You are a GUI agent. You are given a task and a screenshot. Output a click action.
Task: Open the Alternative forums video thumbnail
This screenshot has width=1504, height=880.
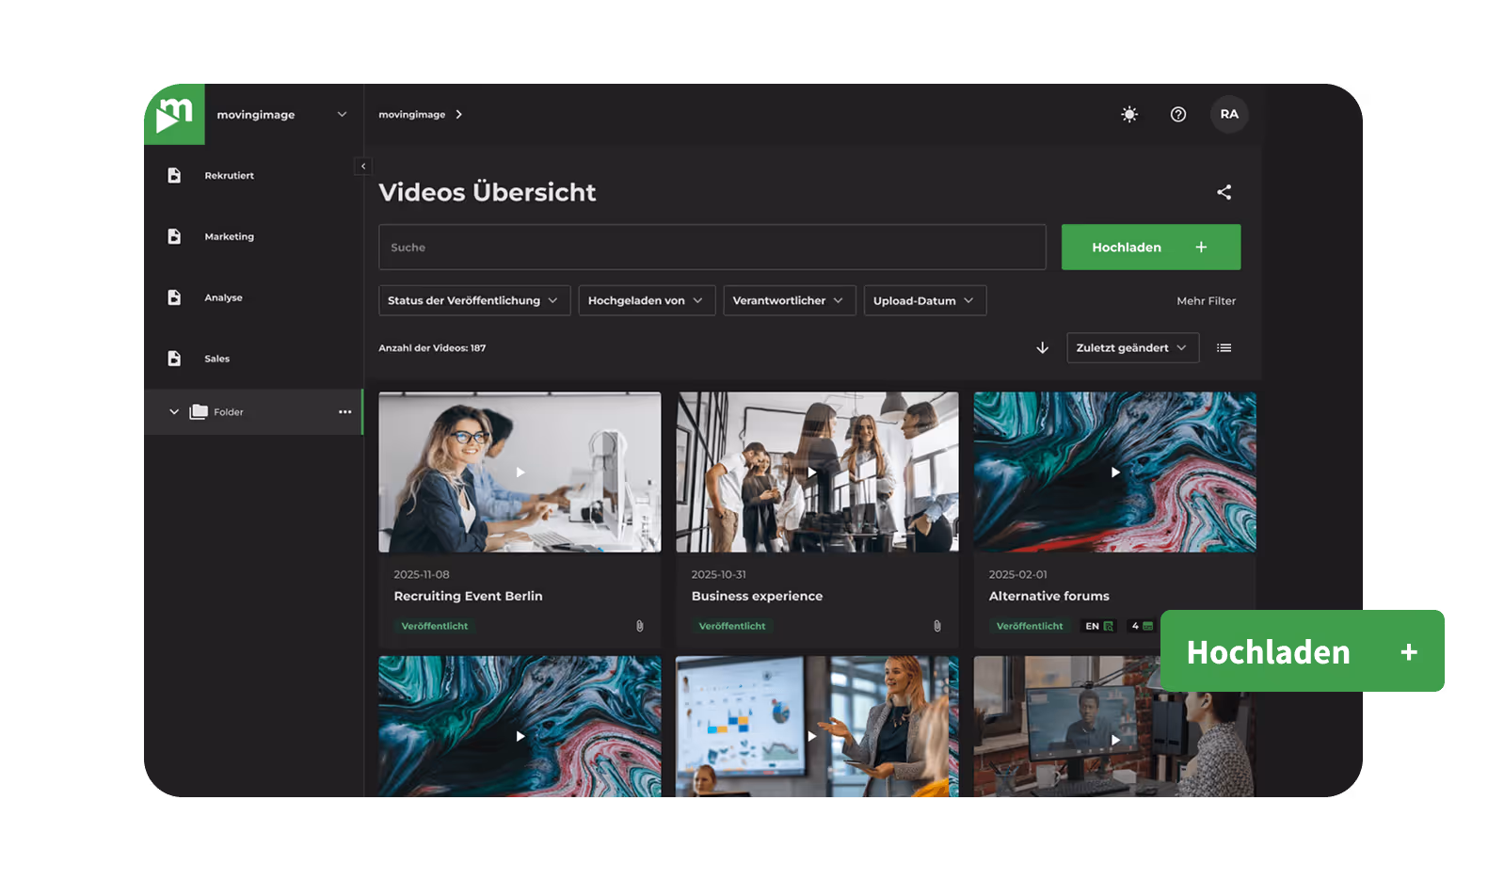click(1114, 472)
